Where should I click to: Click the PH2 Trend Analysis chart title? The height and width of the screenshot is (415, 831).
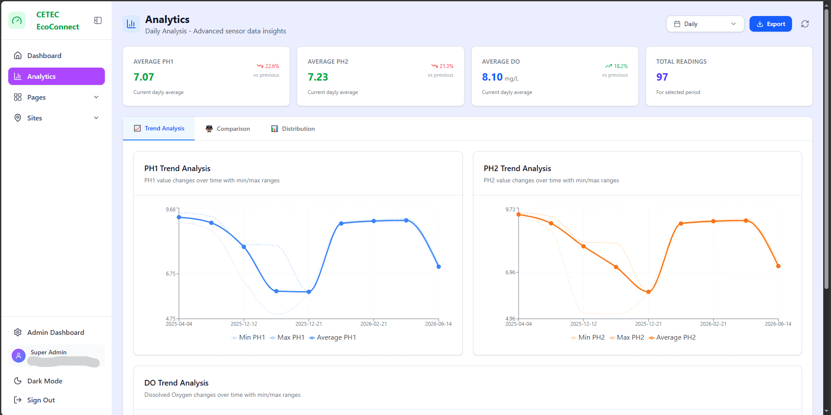click(x=517, y=169)
